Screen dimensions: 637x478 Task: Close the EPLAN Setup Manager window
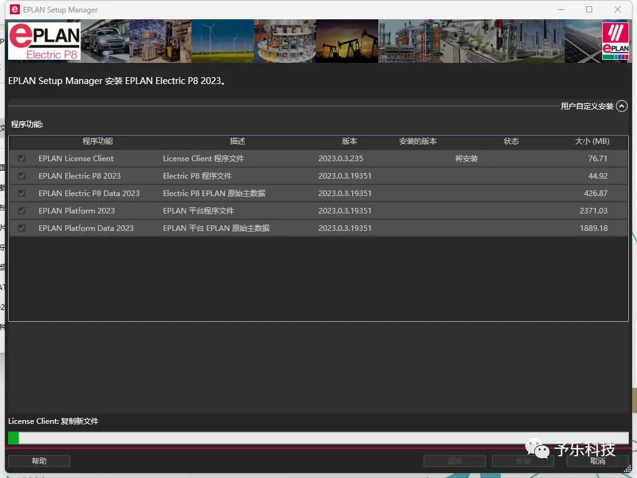618,9
